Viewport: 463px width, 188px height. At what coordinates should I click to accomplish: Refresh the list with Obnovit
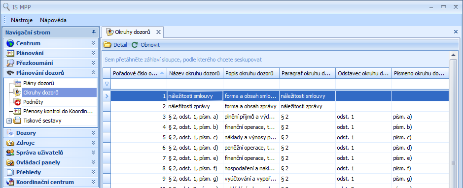pyautogui.click(x=145, y=45)
